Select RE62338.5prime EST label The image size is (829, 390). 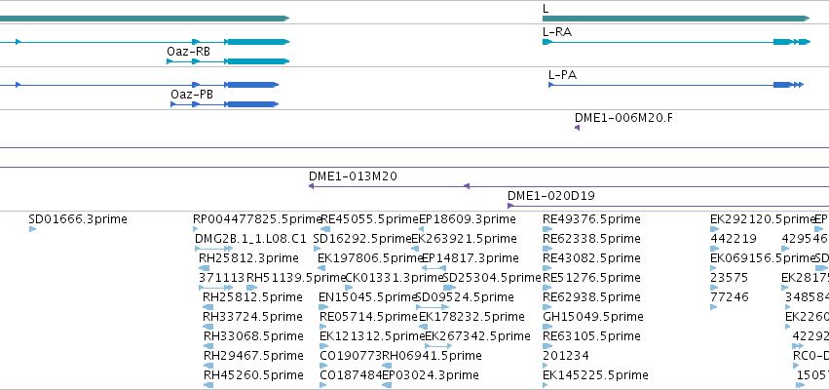click(591, 239)
